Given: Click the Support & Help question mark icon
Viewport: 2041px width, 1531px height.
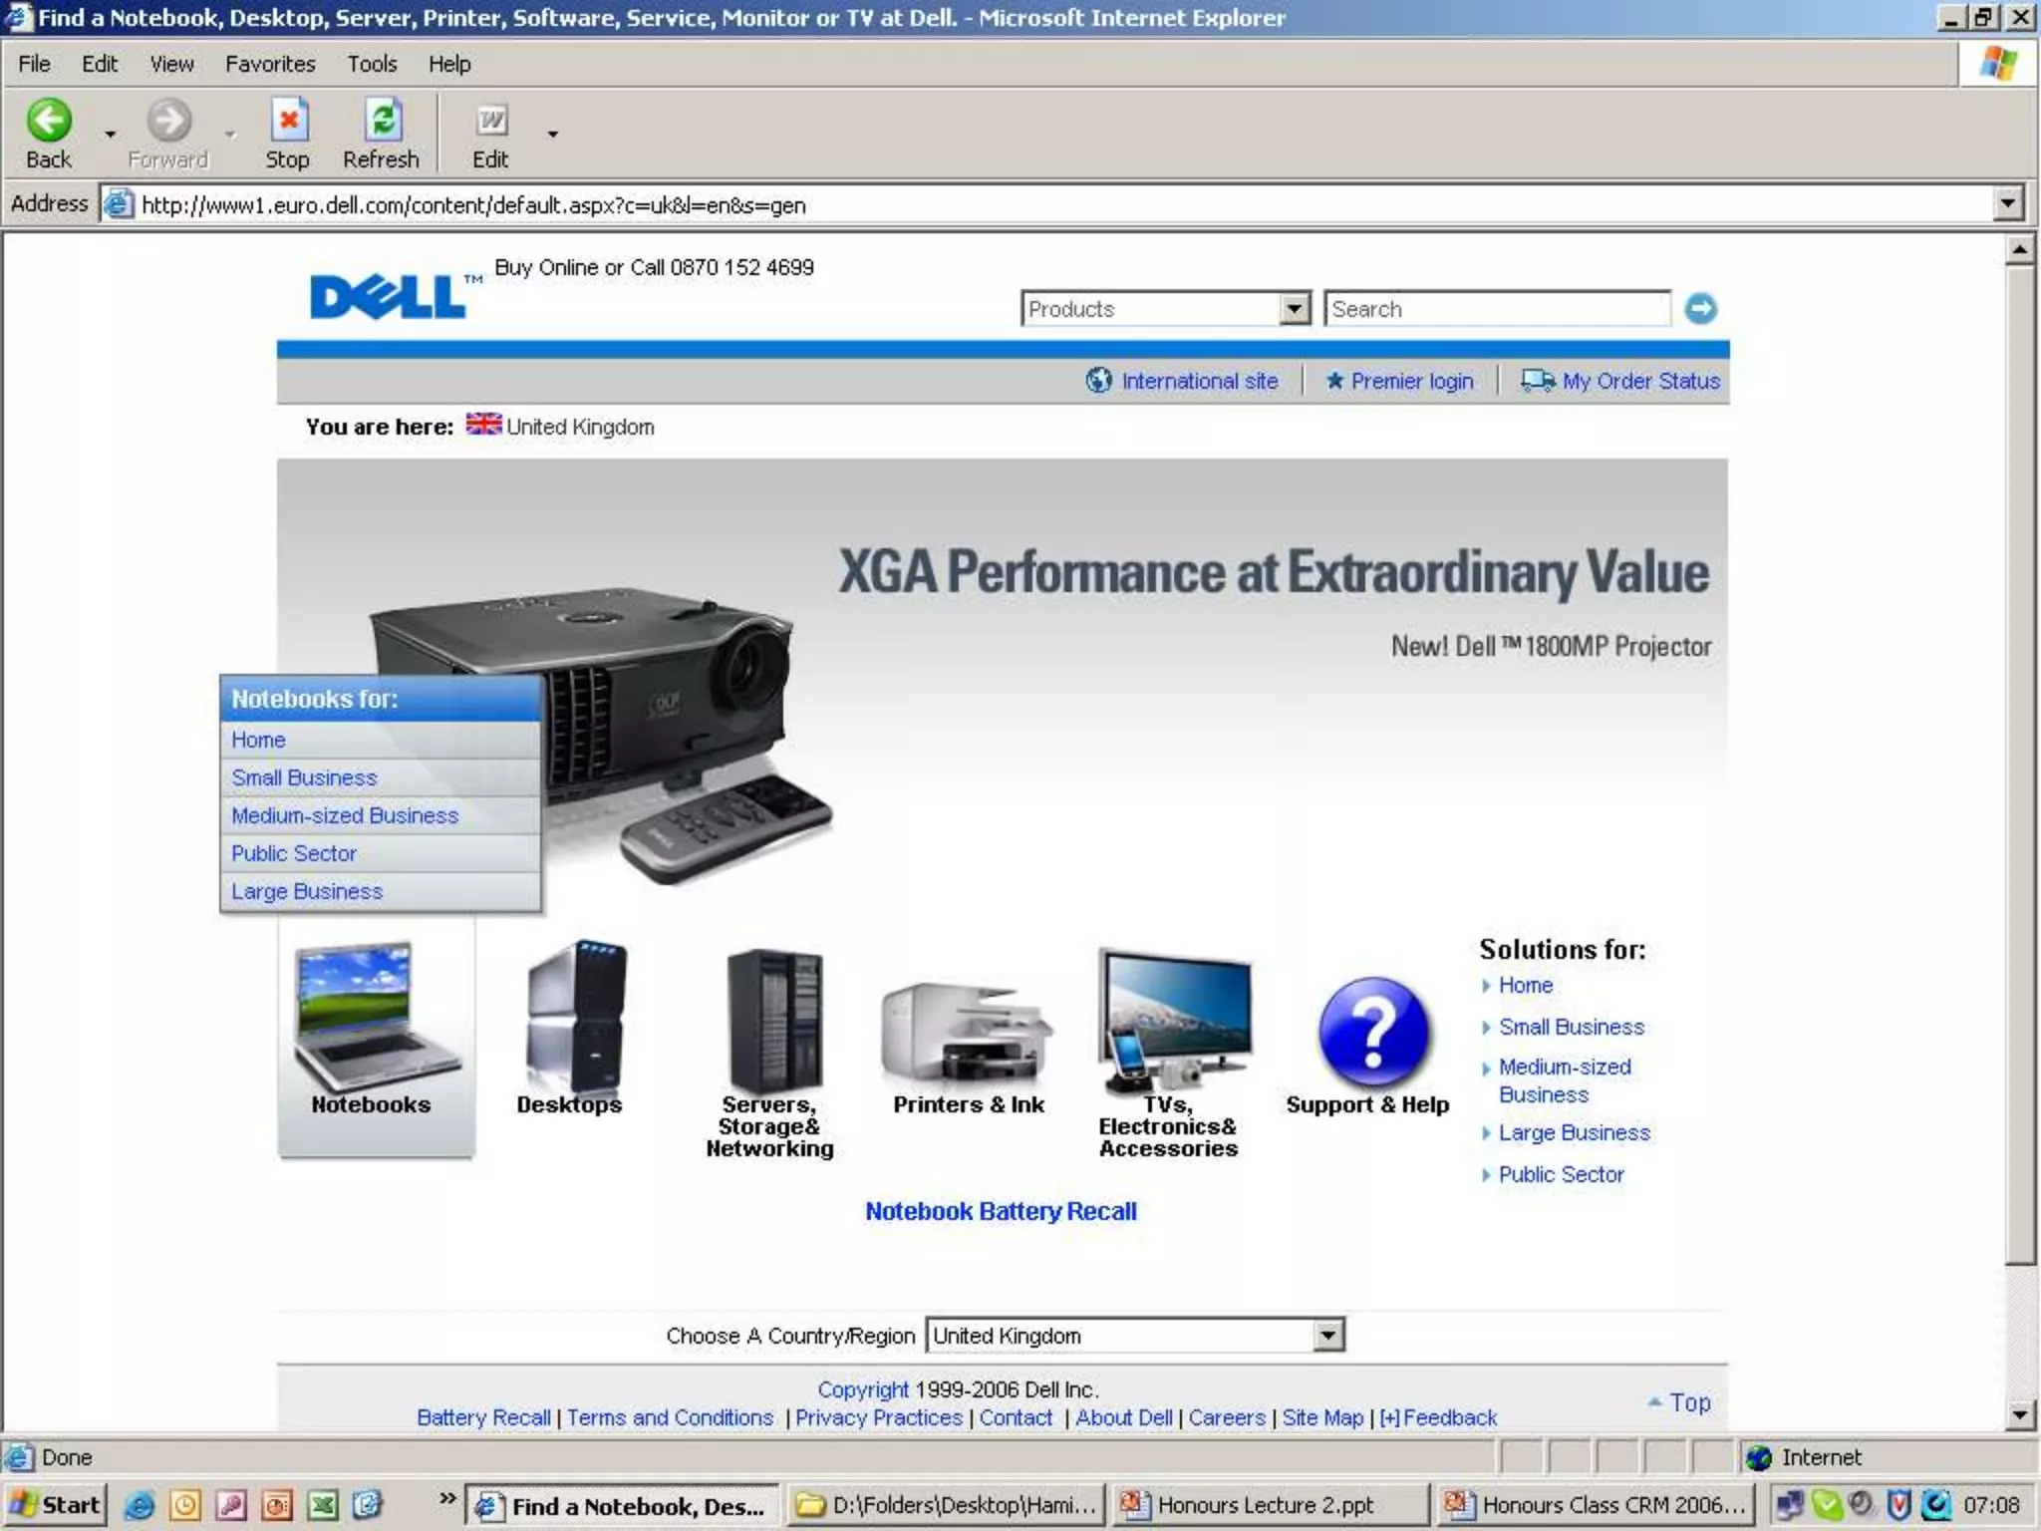Looking at the screenshot, I should click(1371, 1032).
